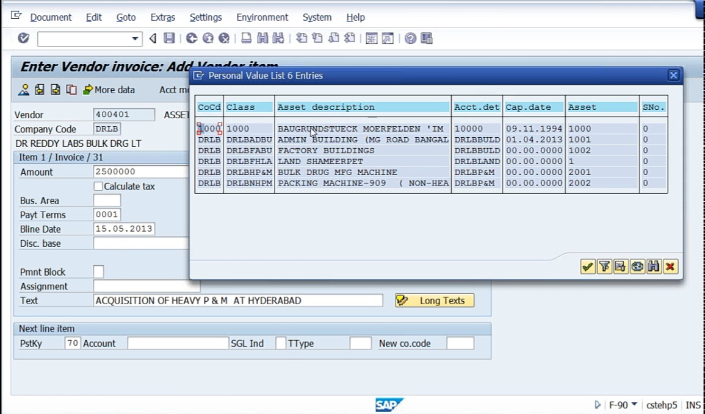Click the Acct.det column header
705x414 pixels.
477,107
